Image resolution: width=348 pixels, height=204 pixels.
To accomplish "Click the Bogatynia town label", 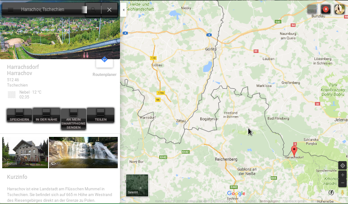I will click(208, 119).
